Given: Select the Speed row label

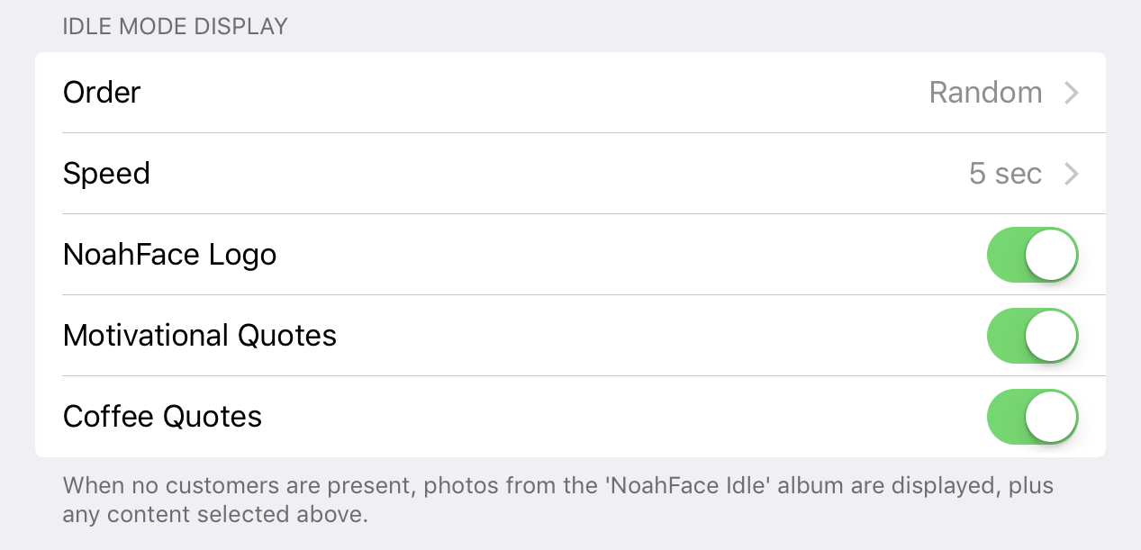Looking at the screenshot, I should pyautogui.click(x=106, y=174).
